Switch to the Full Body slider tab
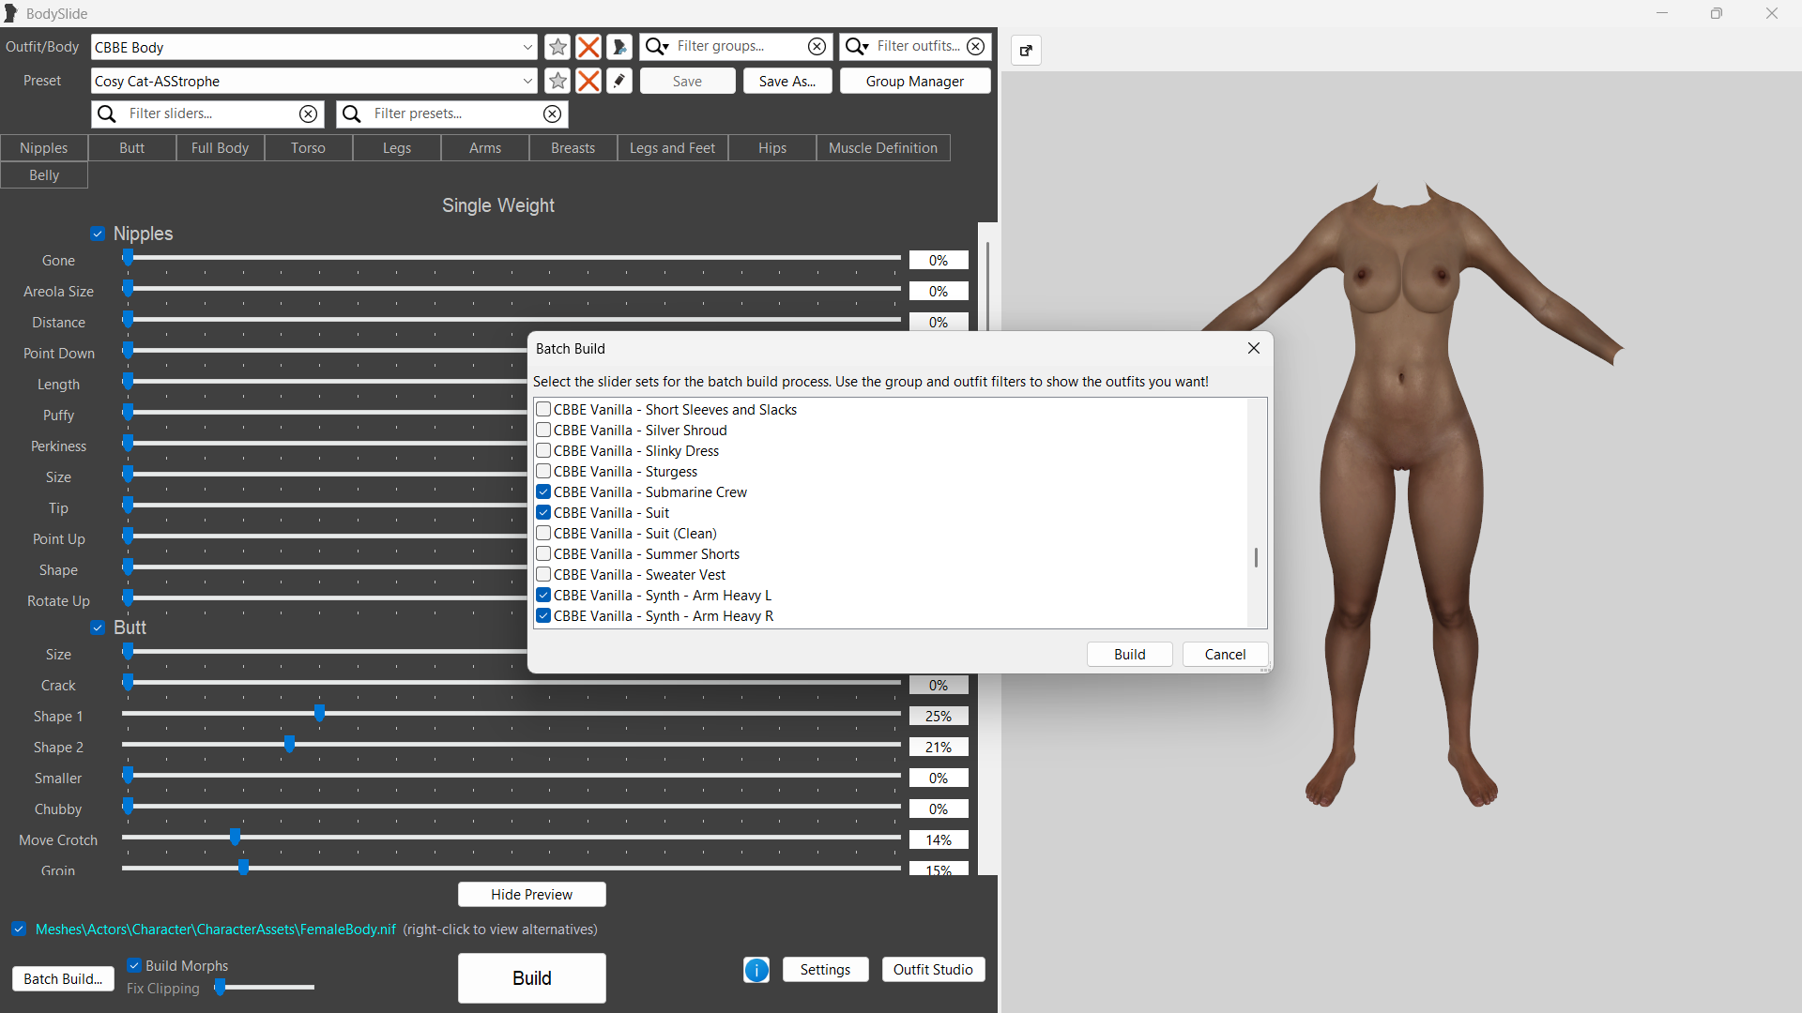Screen dimensions: 1802x1013 point(221,148)
